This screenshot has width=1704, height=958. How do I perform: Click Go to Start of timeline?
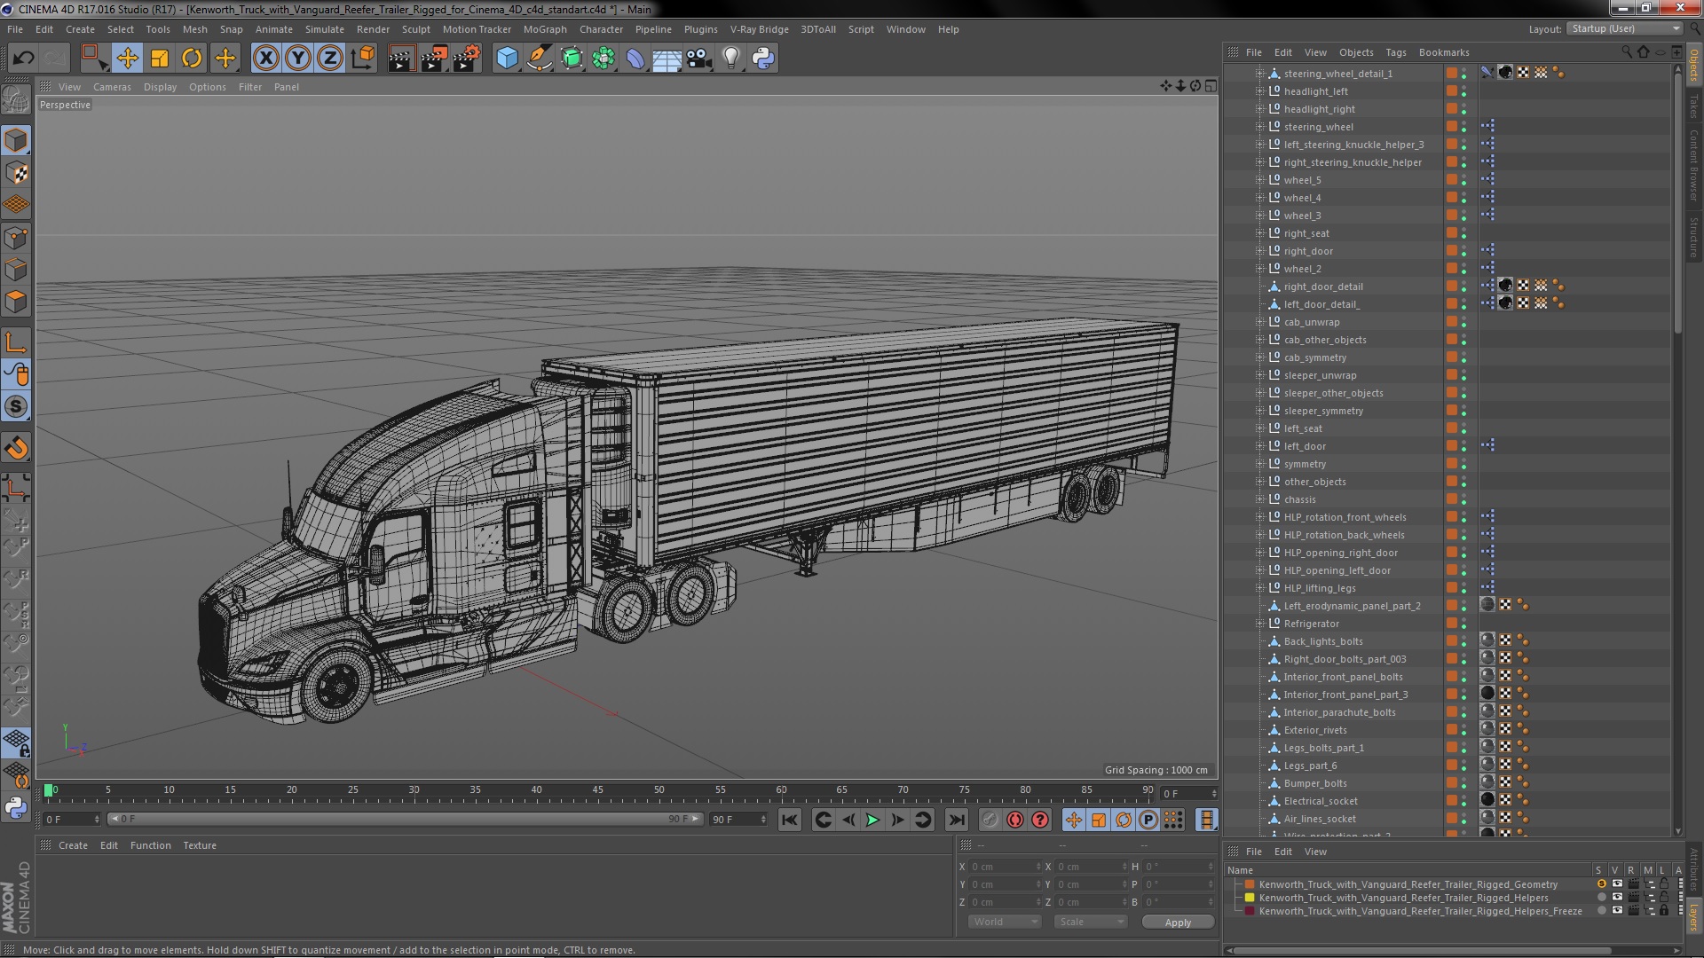[x=789, y=820]
